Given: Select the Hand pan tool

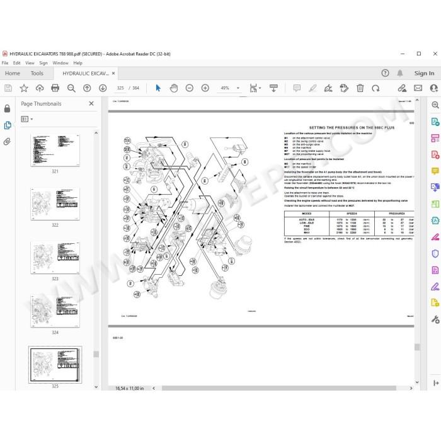Looking at the screenshot, I should click(174, 88).
